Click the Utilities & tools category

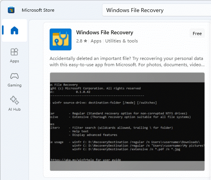pos(122,41)
